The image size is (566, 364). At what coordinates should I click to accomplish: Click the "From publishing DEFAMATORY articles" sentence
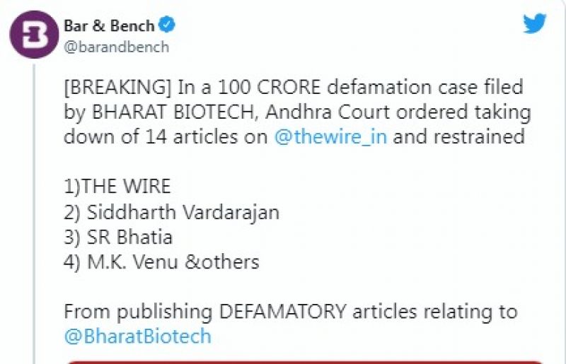coord(290,311)
